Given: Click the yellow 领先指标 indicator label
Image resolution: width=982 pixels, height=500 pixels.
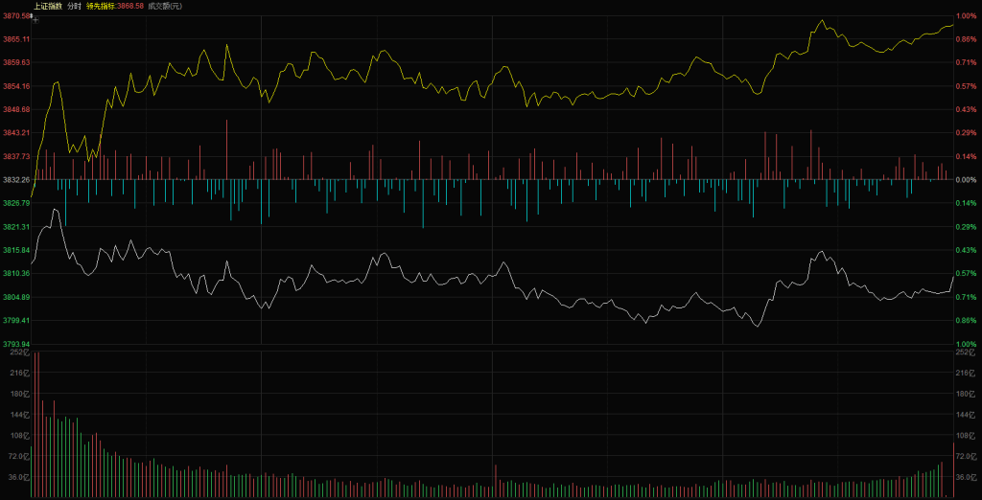Looking at the screenshot, I should click(102, 6).
